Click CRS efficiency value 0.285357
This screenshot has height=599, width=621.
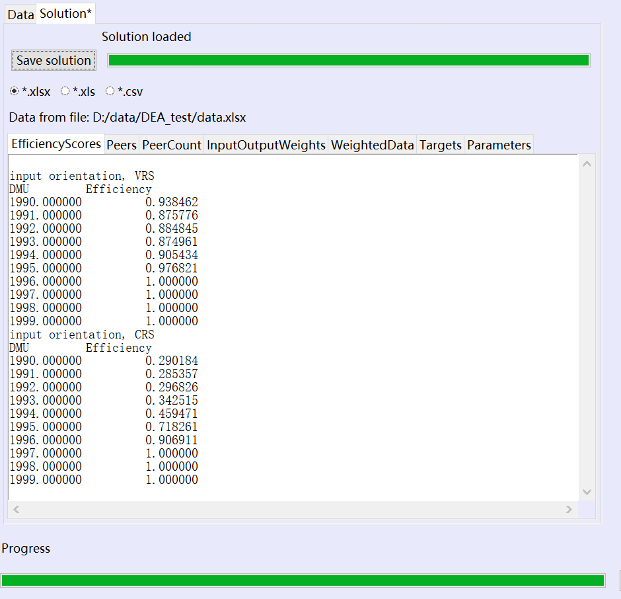coord(172,374)
